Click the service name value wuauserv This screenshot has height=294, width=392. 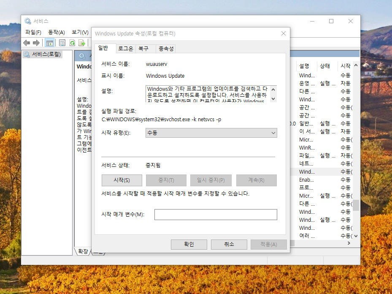click(x=157, y=64)
